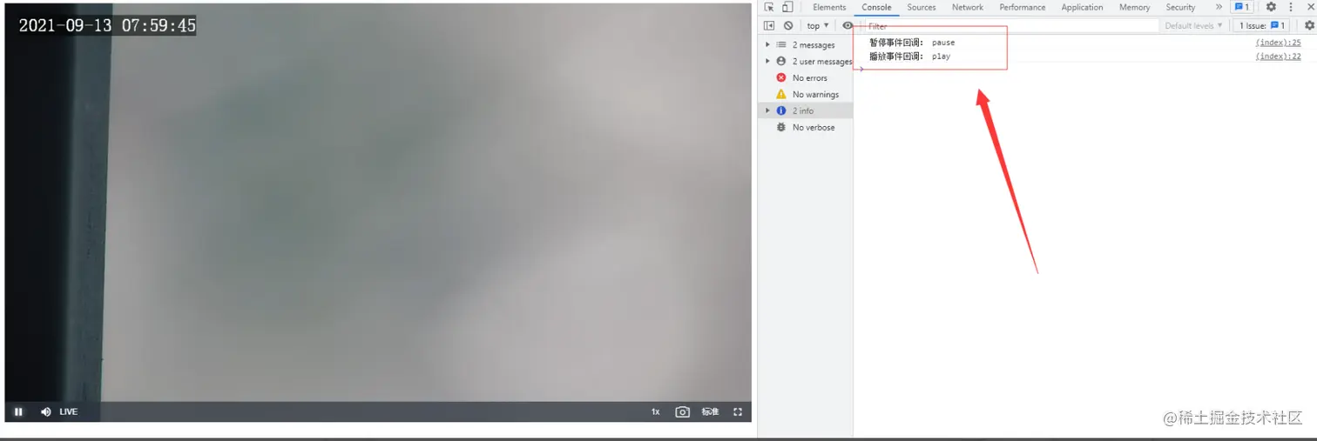1317x441 pixels.
Task: Toggle the device toolbar icon
Action: pos(787,7)
